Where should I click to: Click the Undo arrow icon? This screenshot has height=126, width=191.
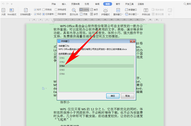(3, 4)
